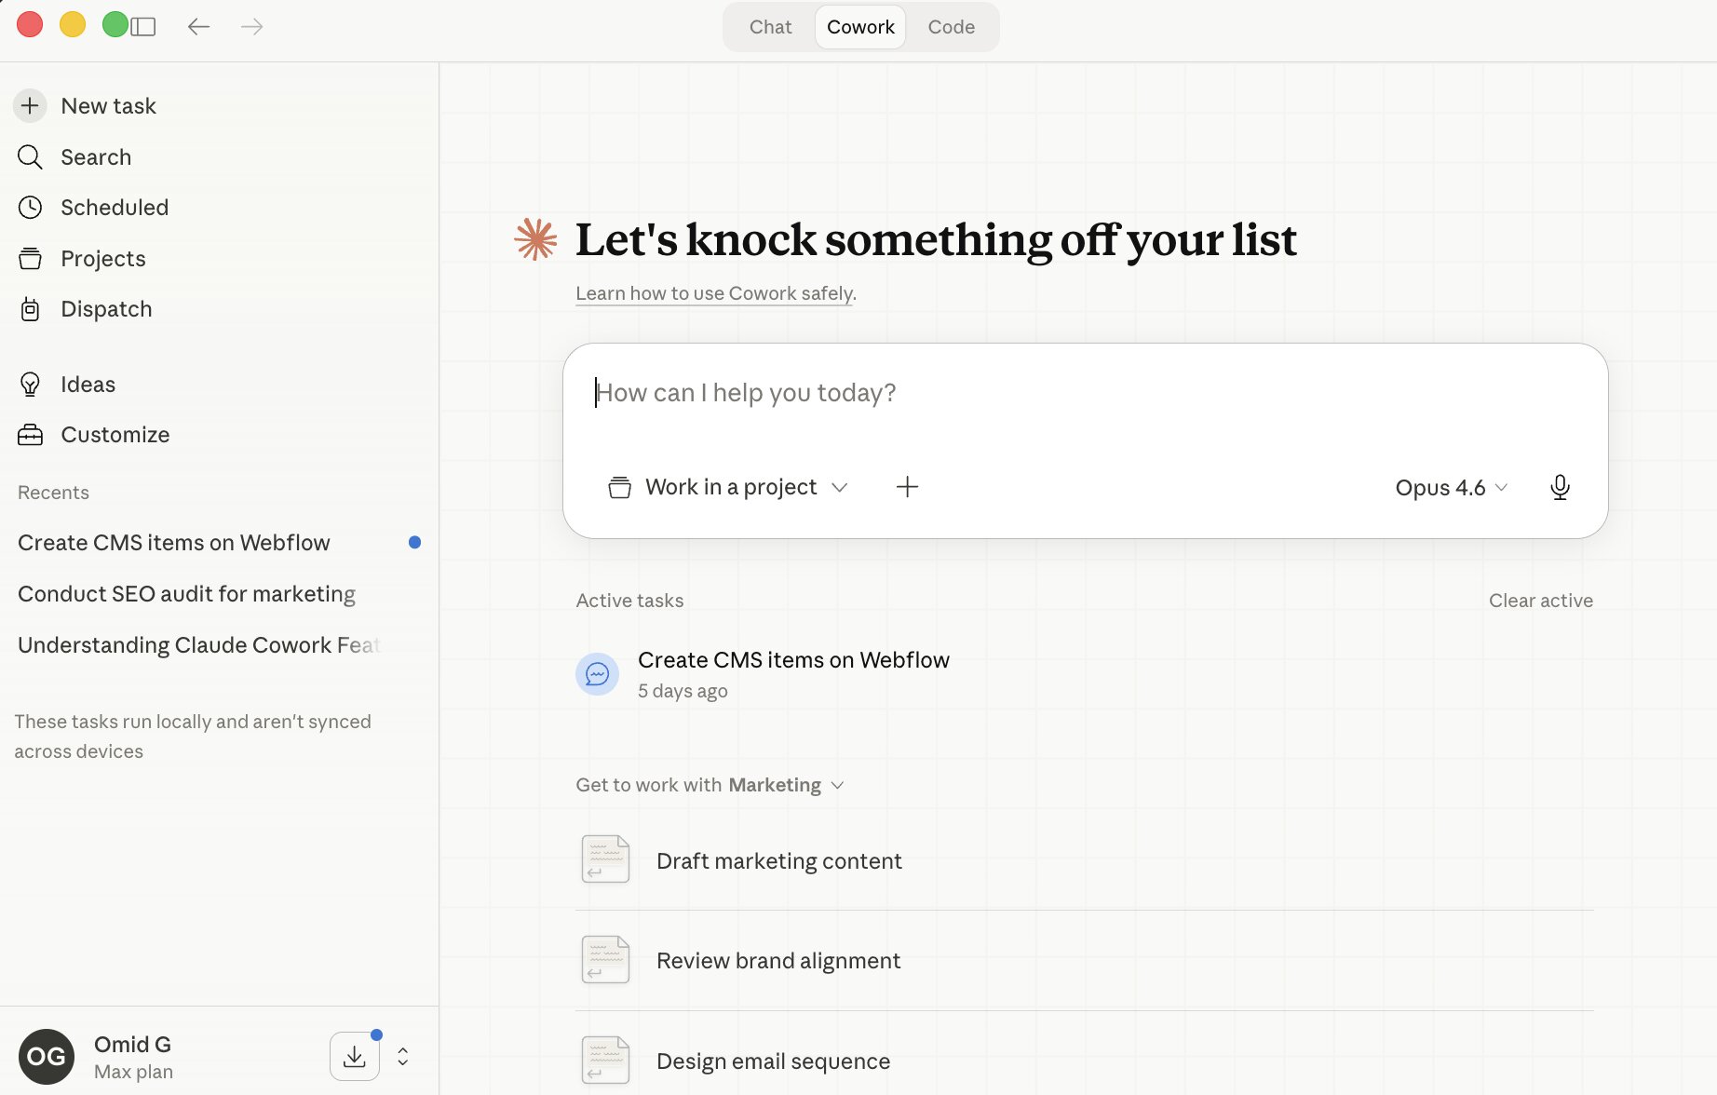Click the microphone voice input icon
This screenshot has width=1717, height=1095.
point(1560,487)
